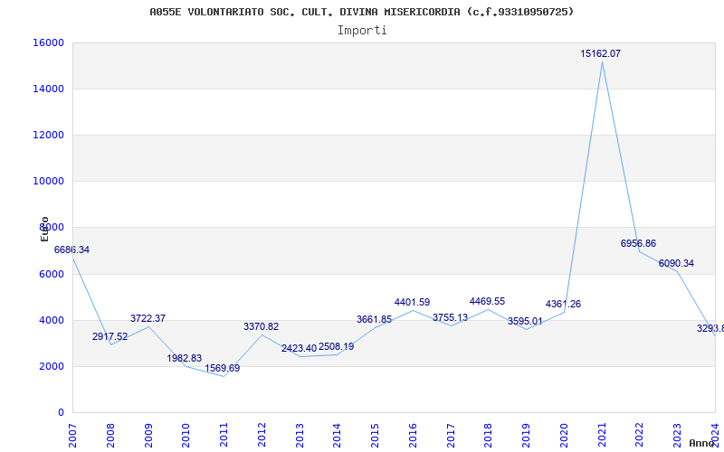
Task: Click the 2021 year on x-axis
Action: [601, 434]
